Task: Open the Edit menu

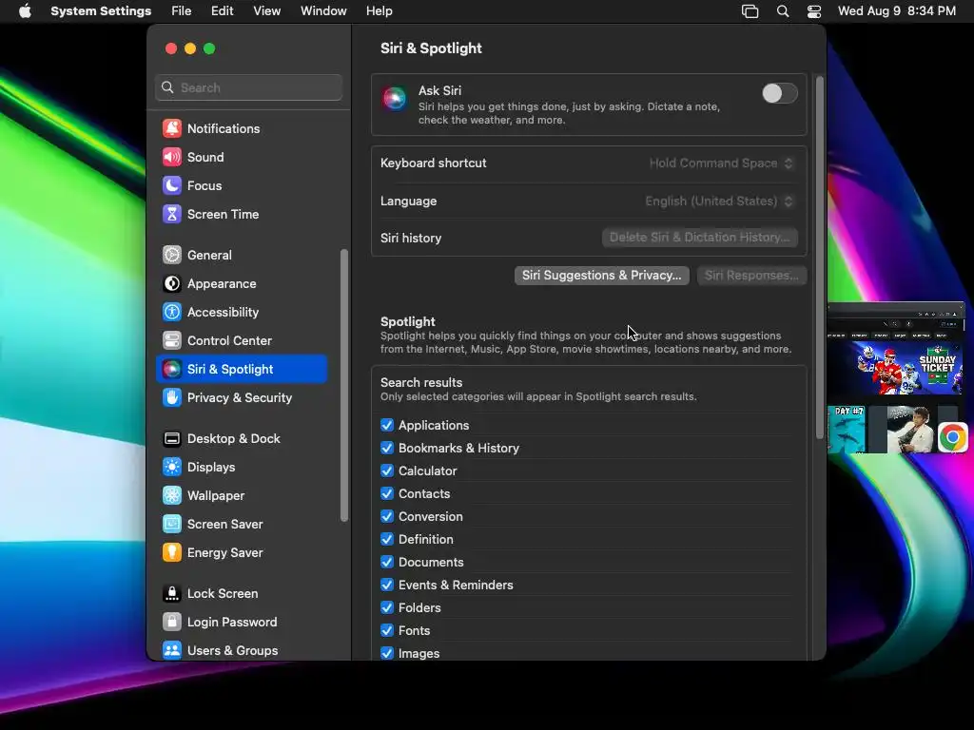Action: tap(223, 11)
